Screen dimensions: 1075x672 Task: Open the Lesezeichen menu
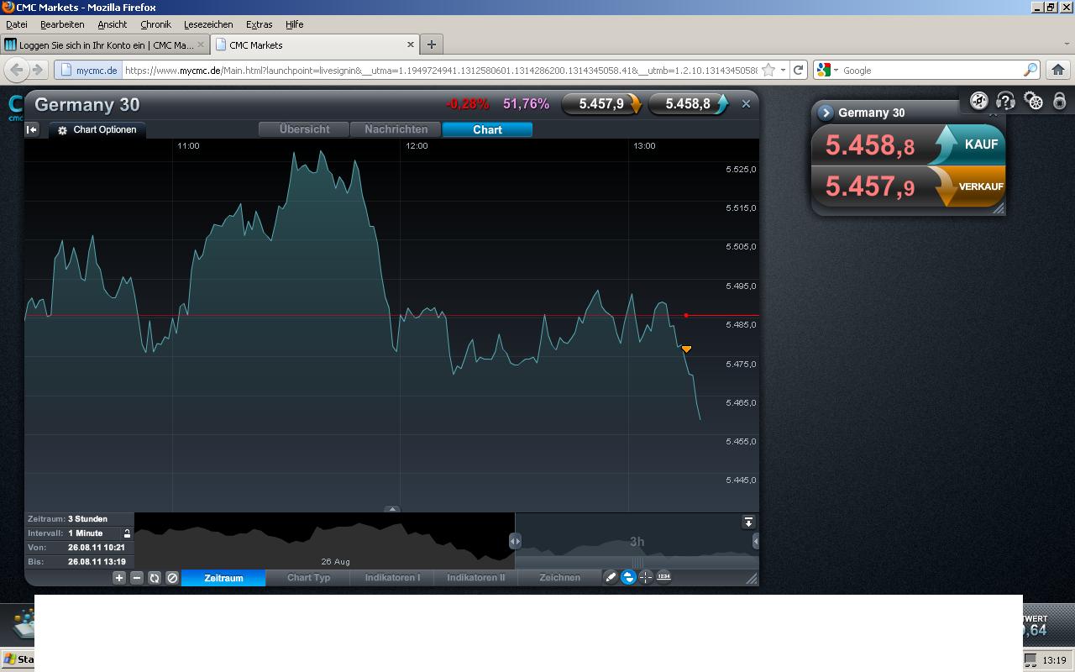(208, 24)
